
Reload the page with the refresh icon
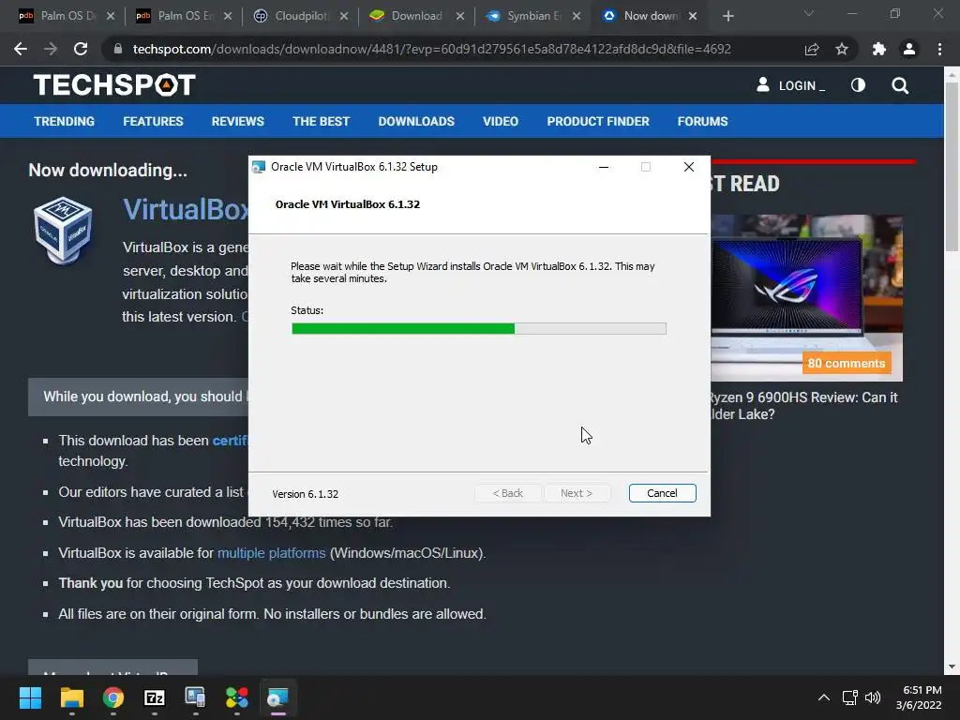pyautogui.click(x=81, y=49)
